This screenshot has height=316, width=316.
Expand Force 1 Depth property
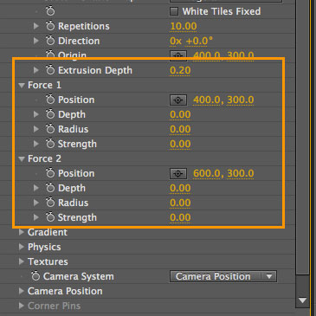tap(36, 114)
